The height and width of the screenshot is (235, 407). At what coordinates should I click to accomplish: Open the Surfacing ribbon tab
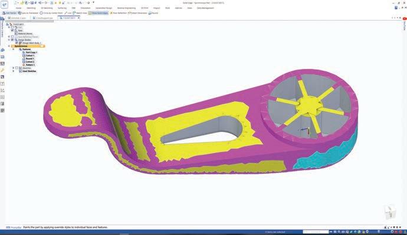click(62, 8)
